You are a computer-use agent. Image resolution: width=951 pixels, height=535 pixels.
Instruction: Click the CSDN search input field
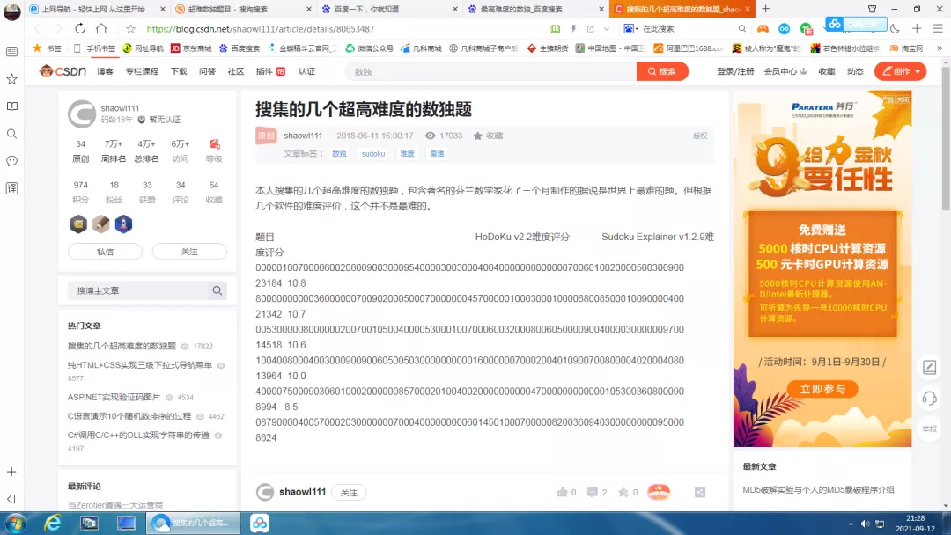point(490,71)
